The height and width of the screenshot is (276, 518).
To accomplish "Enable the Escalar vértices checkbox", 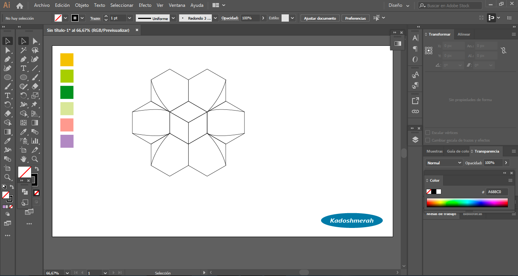I will coord(428,133).
